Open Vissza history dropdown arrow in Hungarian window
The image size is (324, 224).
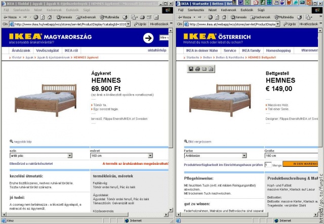[20, 17]
